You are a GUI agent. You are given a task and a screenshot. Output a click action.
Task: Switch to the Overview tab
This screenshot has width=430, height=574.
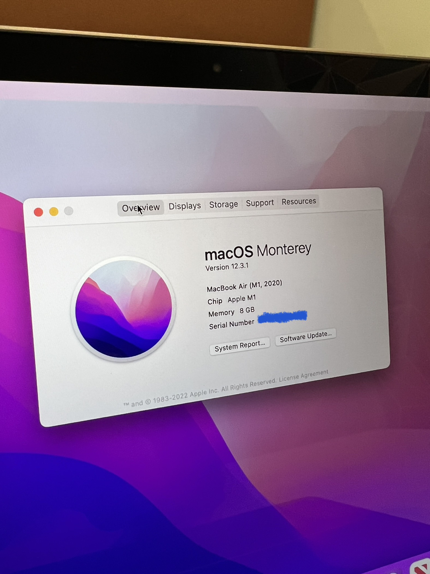(x=140, y=208)
